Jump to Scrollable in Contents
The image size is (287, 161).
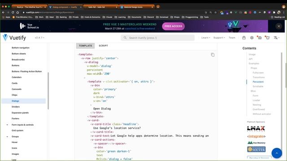258,86
